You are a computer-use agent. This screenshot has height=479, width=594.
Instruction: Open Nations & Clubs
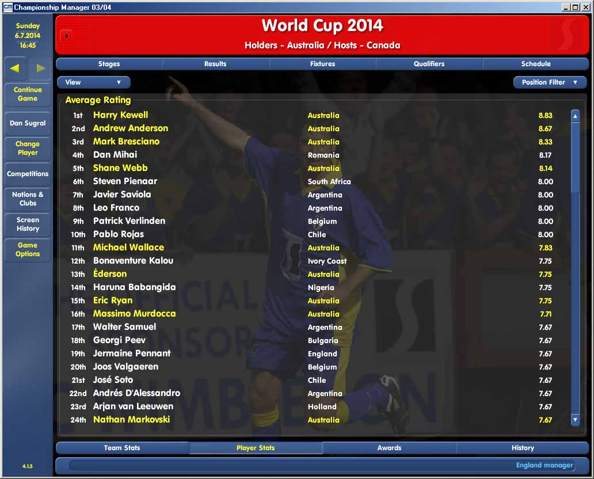click(x=28, y=199)
